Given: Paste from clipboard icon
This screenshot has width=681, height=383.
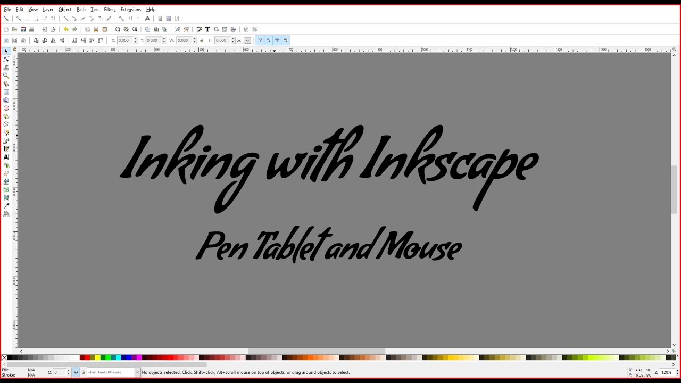Looking at the screenshot, I should 104,29.
